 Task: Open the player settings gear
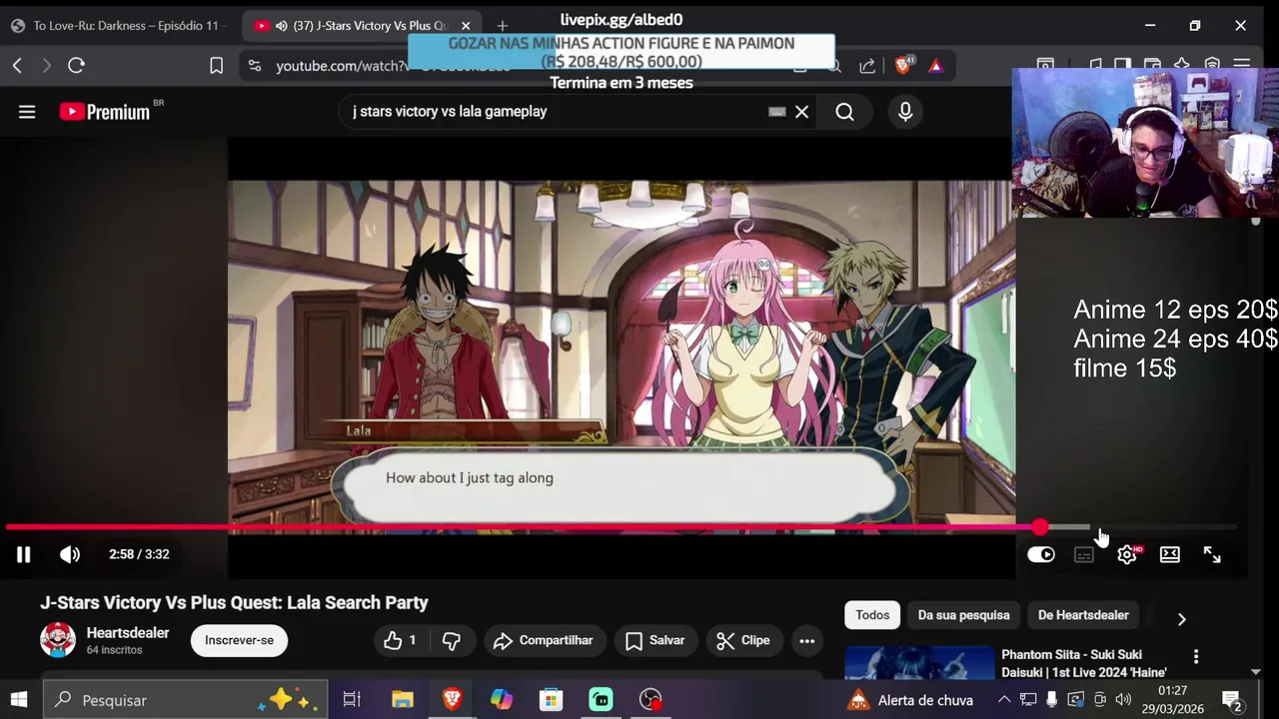pyautogui.click(x=1127, y=554)
